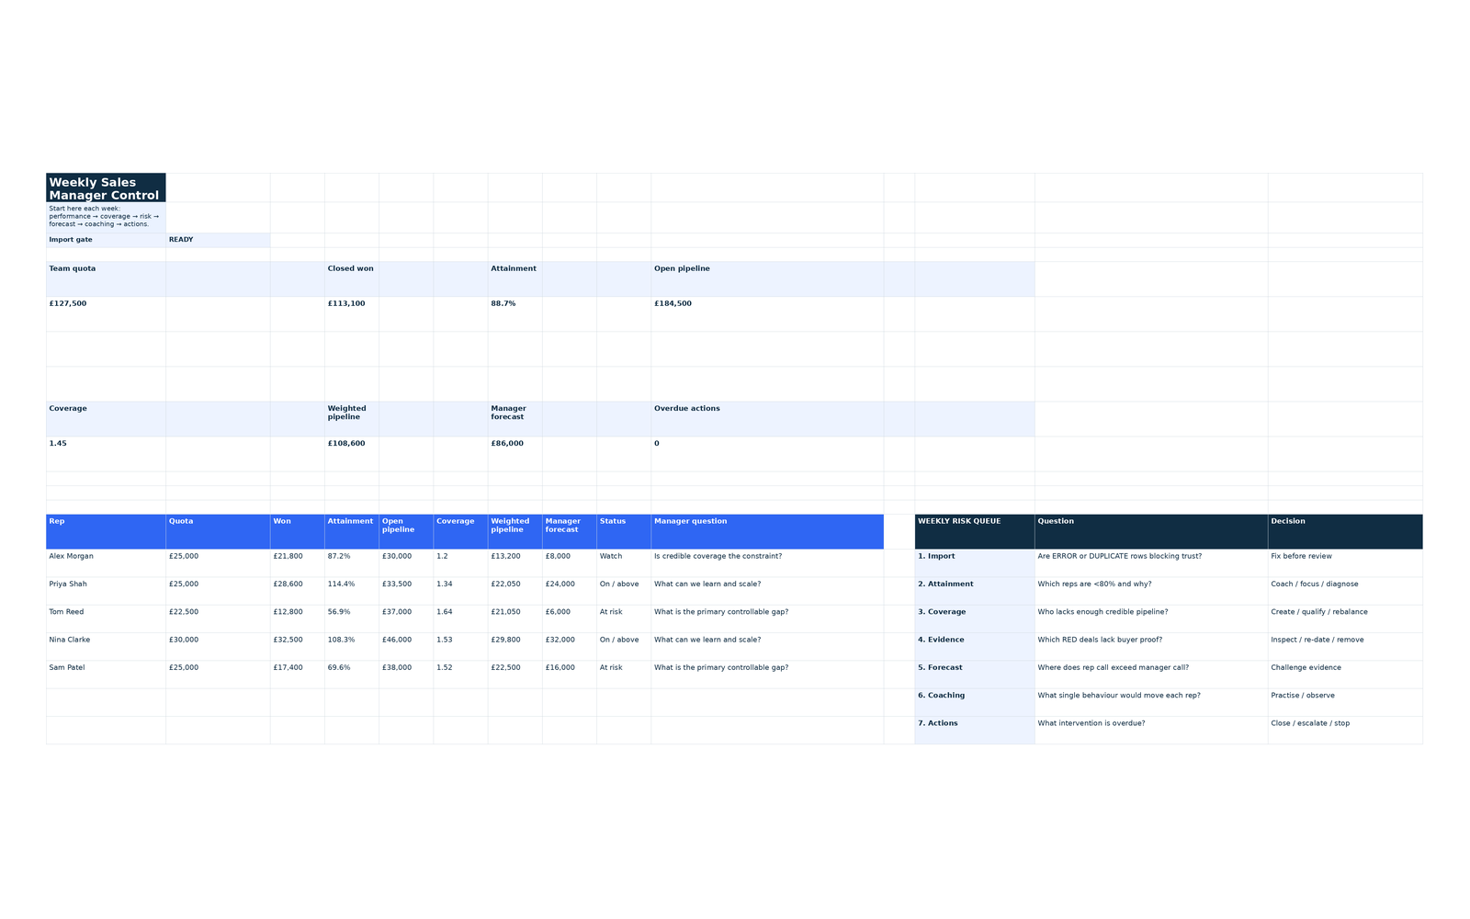1470x919 pixels.
Task: Select the Decision column header
Action: 1345,531
